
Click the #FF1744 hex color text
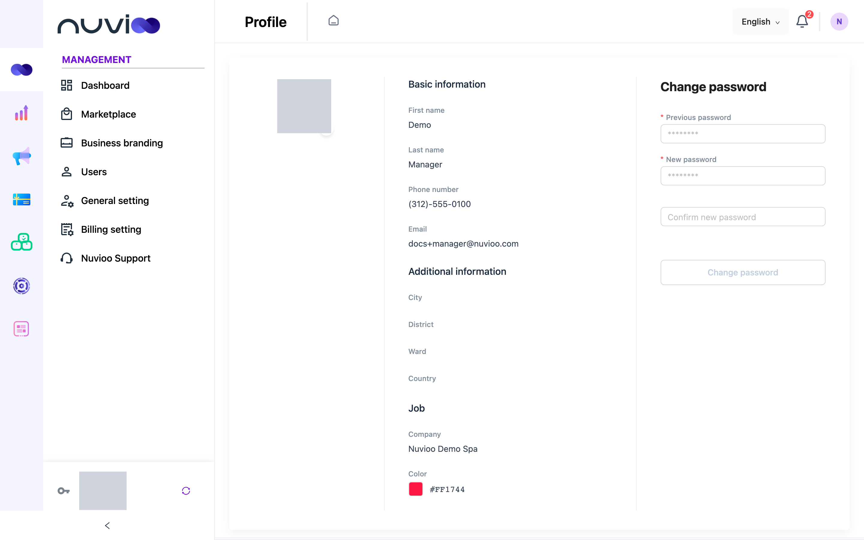pyautogui.click(x=447, y=489)
